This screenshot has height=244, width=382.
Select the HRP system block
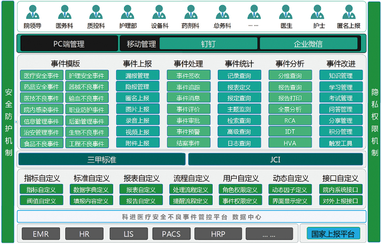(218, 234)
